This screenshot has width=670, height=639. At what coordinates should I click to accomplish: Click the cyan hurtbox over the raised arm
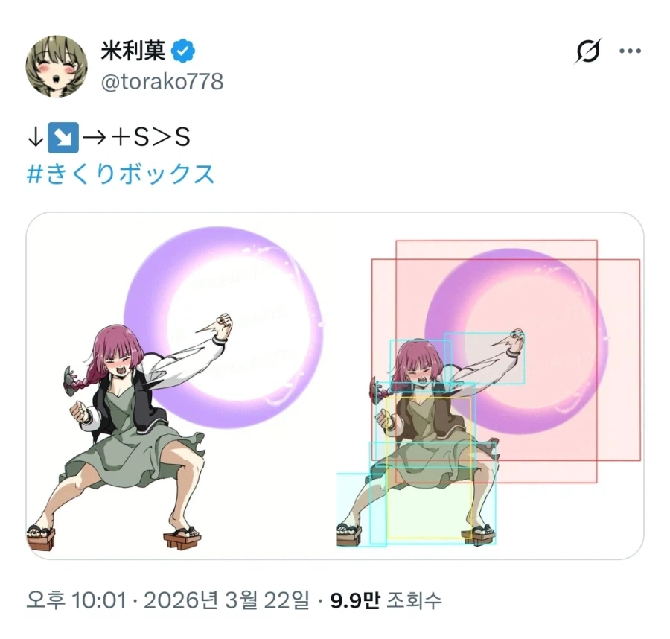tap(484, 358)
